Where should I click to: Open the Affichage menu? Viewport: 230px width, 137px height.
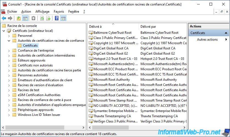click(x=42, y=12)
